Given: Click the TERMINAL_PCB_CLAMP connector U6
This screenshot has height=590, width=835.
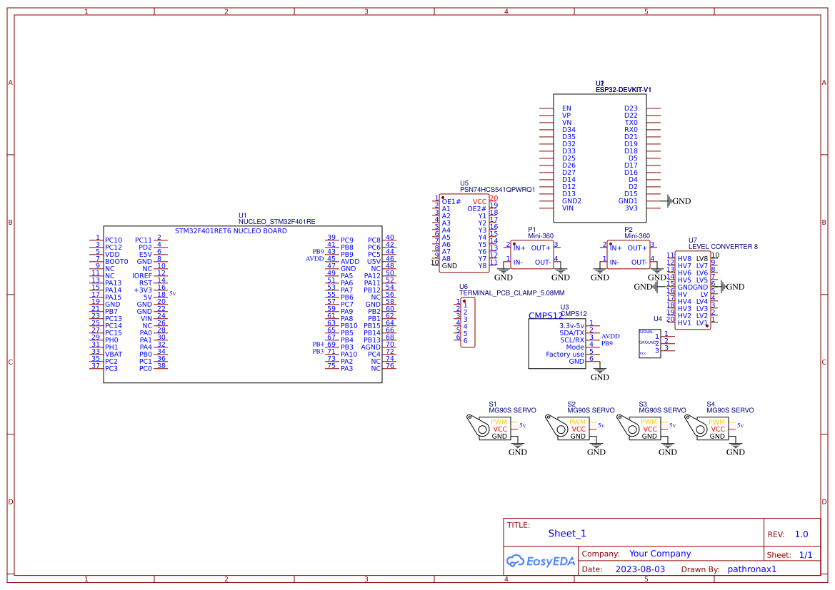Looking at the screenshot, I should tap(468, 321).
